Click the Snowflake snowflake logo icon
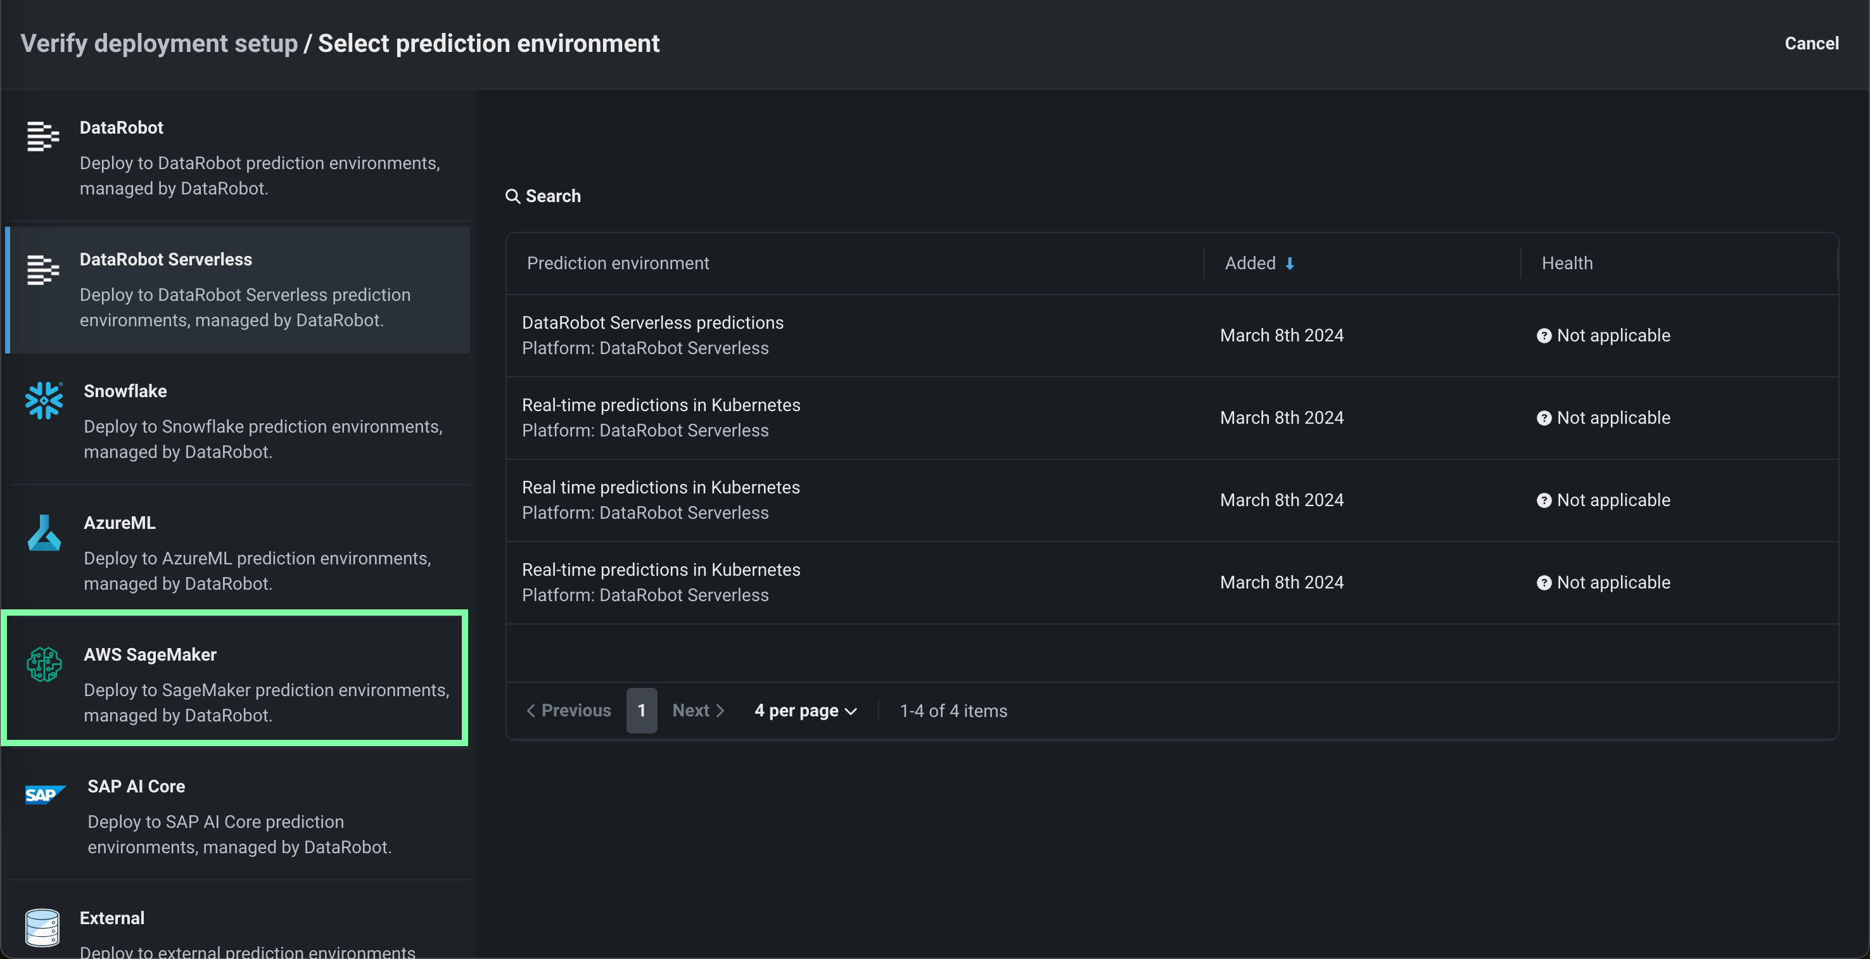1870x959 pixels. tap(44, 401)
